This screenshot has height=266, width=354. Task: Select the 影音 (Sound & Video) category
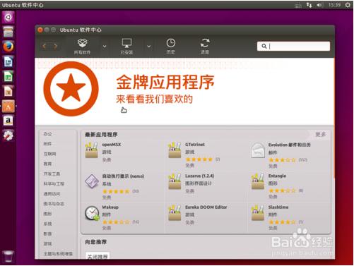click(47, 234)
